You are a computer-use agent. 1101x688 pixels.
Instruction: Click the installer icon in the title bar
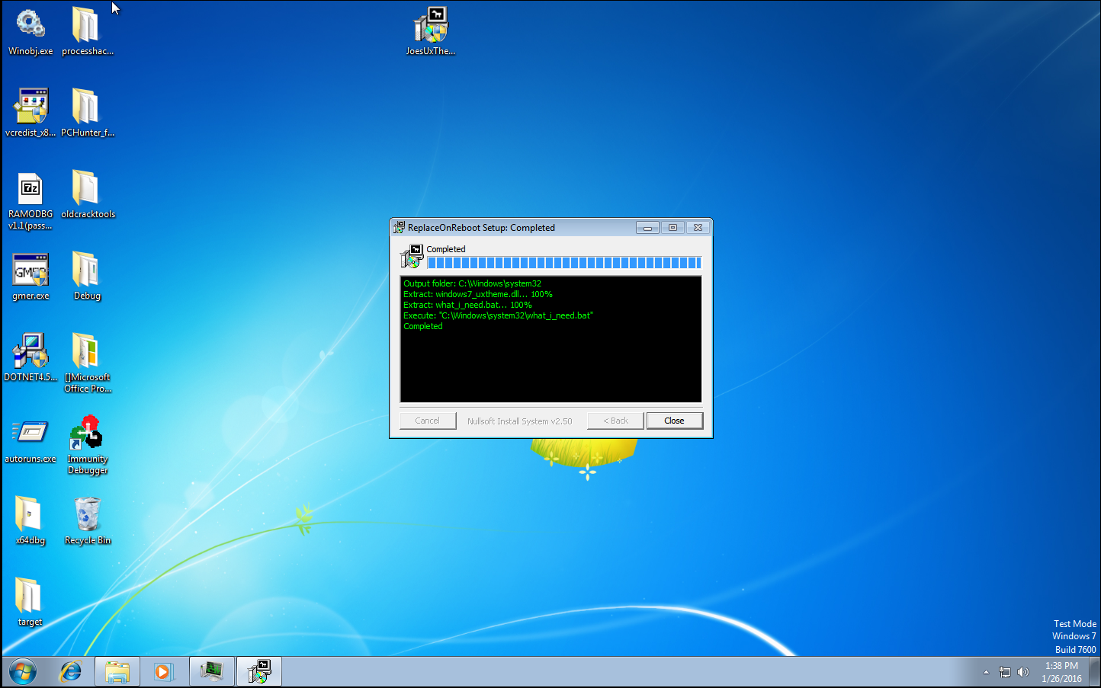pyautogui.click(x=399, y=228)
